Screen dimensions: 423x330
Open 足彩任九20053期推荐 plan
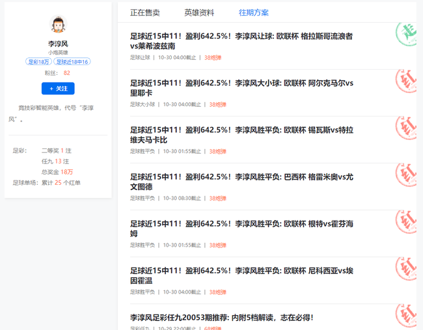(221, 318)
